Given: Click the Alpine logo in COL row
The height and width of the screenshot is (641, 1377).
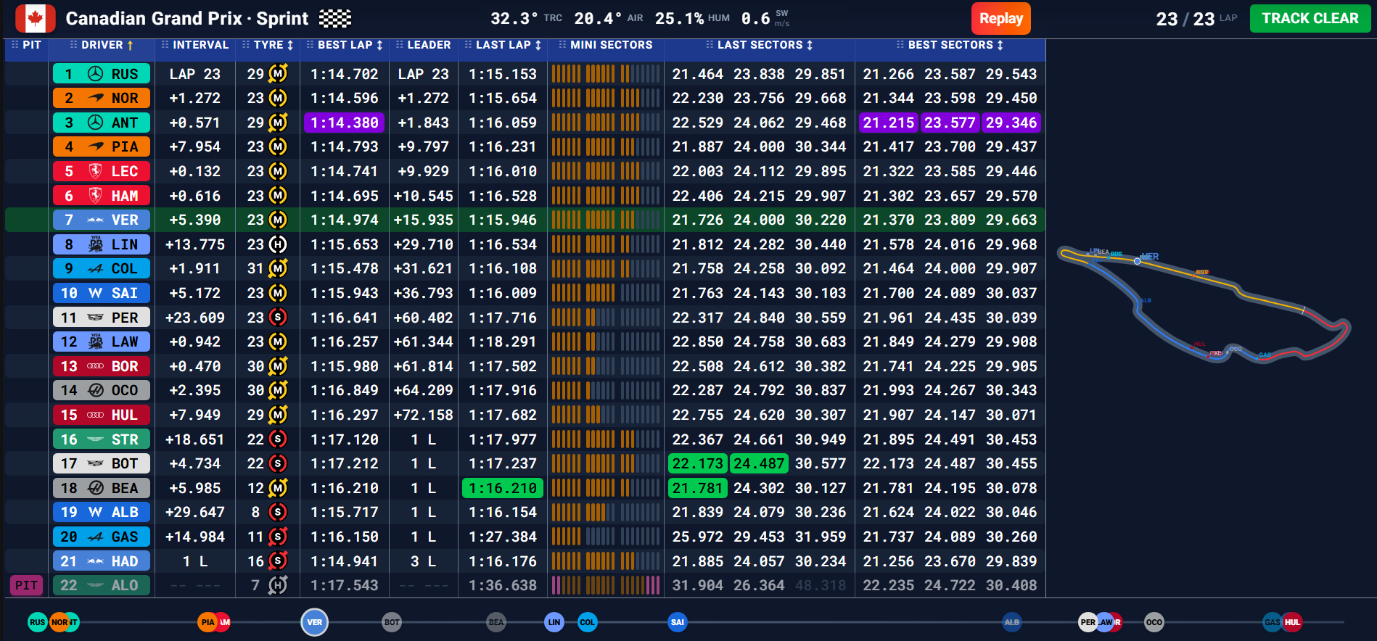Looking at the screenshot, I should click(x=95, y=268).
